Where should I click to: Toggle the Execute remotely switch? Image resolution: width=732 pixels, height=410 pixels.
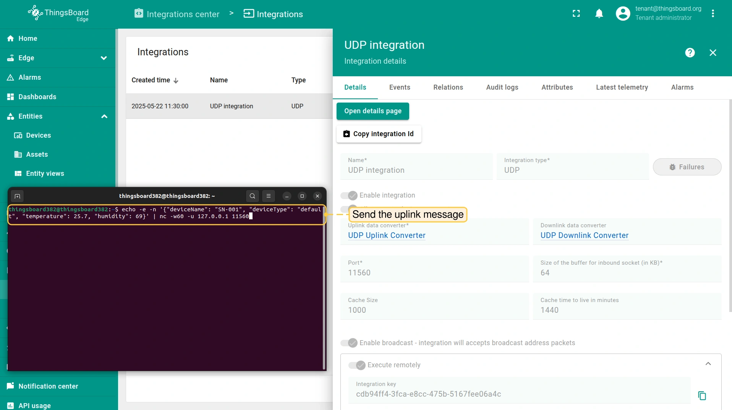(357, 365)
